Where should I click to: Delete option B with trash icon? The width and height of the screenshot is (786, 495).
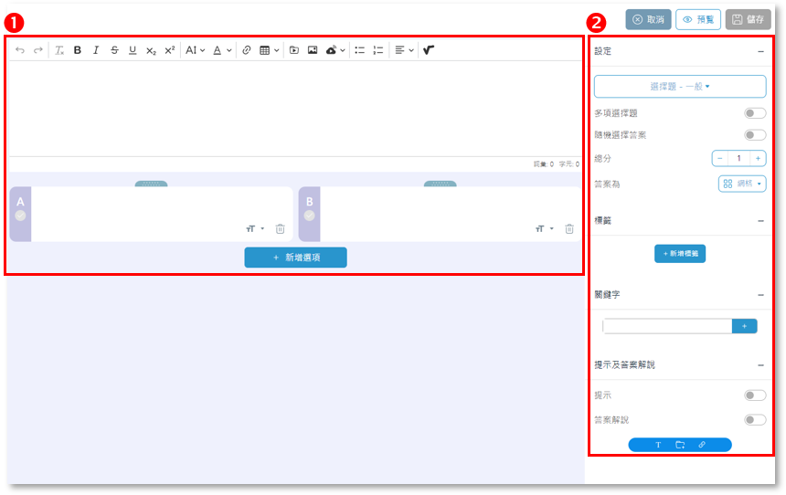(569, 228)
